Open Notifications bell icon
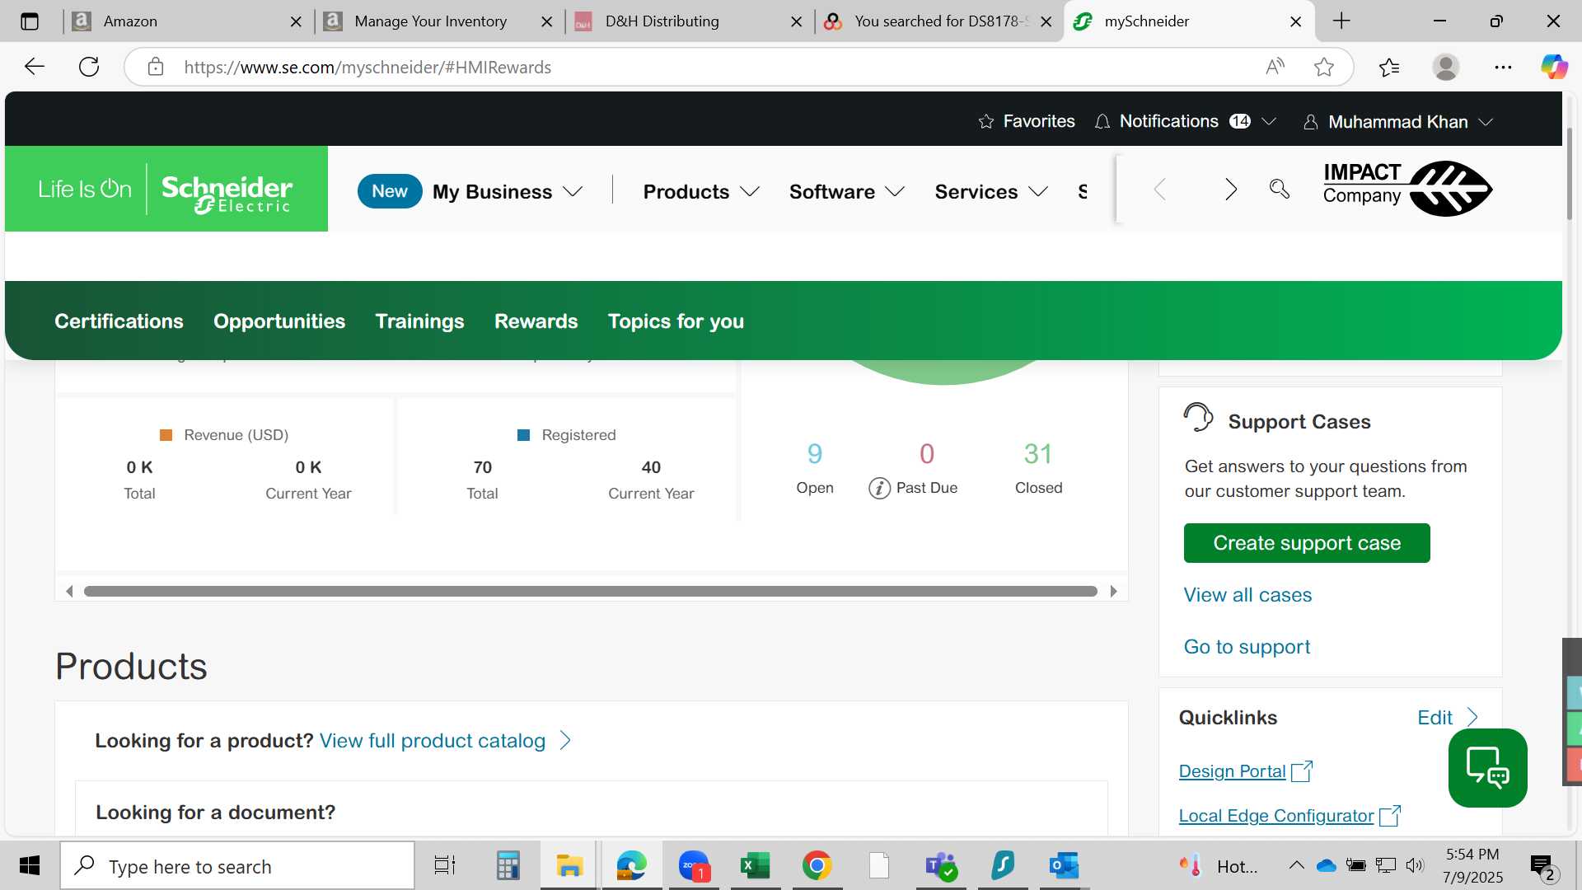The image size is (1582, 890). click(1102, 122)
